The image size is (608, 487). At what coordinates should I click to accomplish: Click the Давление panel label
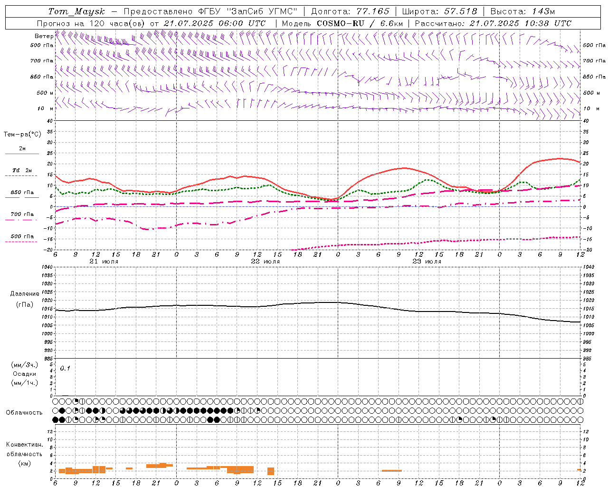point(25,294)
